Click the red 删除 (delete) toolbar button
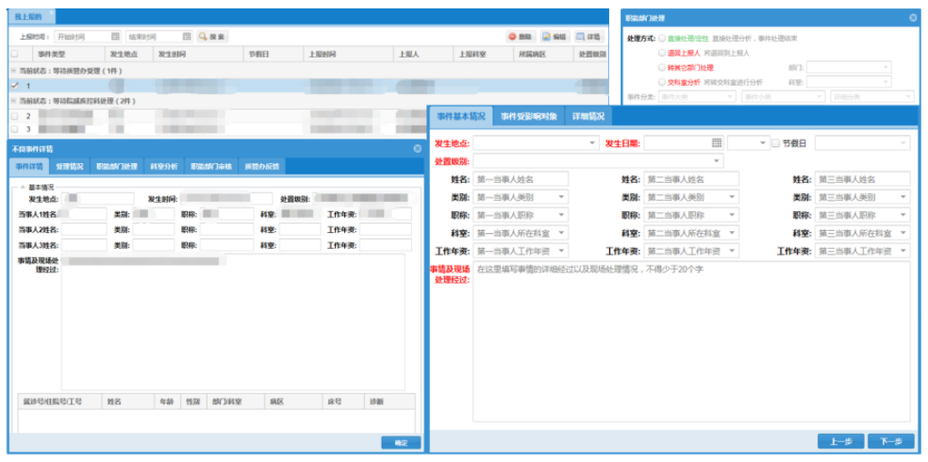 [x=520, y=37]
